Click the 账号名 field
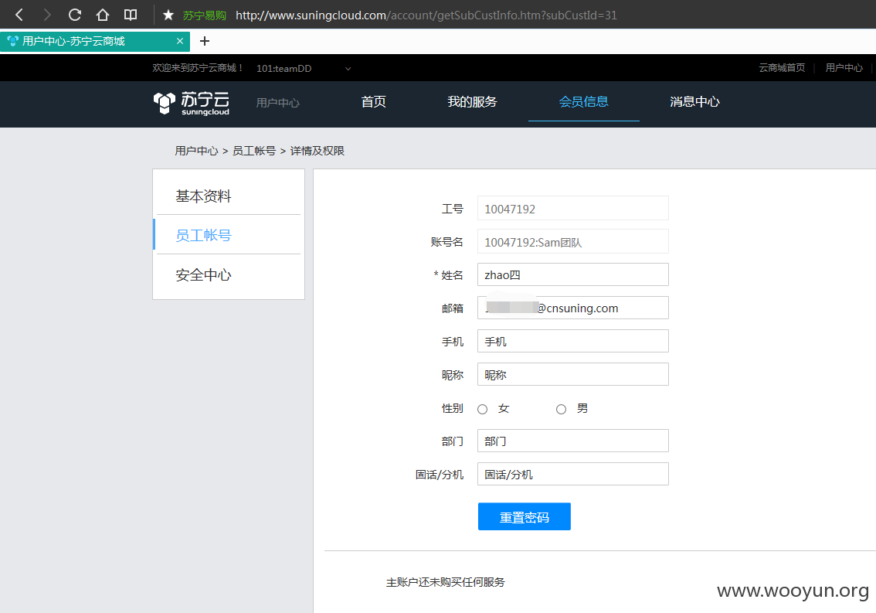Viewport: 876px width, 613px height. [572, 242]
